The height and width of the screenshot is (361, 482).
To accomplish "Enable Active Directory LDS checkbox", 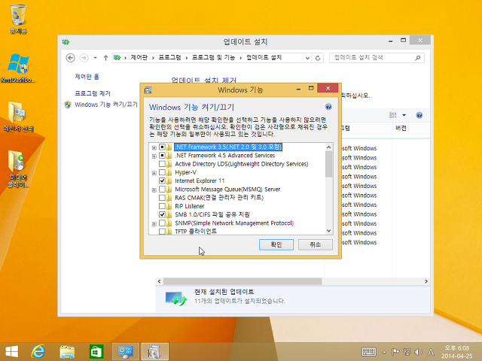I will click(x=162, y=164).
